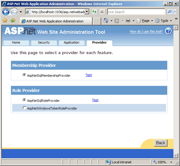Open the Page menu
The width and height of the screenshot is (180, 166).
click(145, 21)
